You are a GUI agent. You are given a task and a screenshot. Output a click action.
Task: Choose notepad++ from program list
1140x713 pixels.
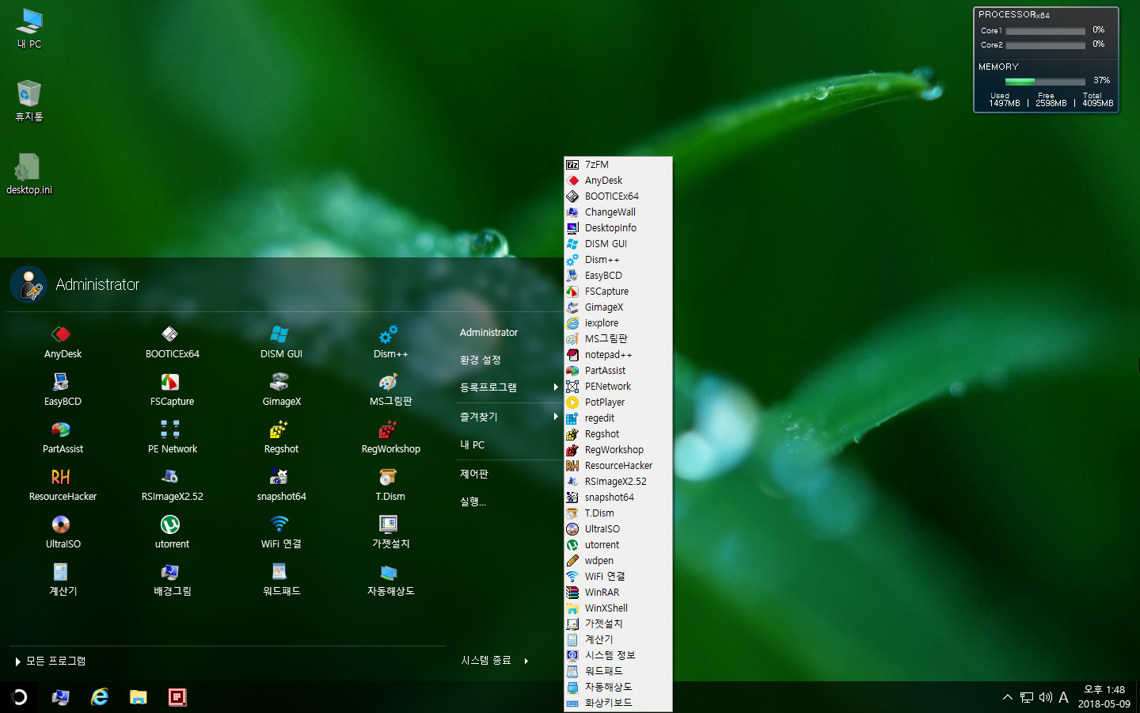click(x=618, y=355)
